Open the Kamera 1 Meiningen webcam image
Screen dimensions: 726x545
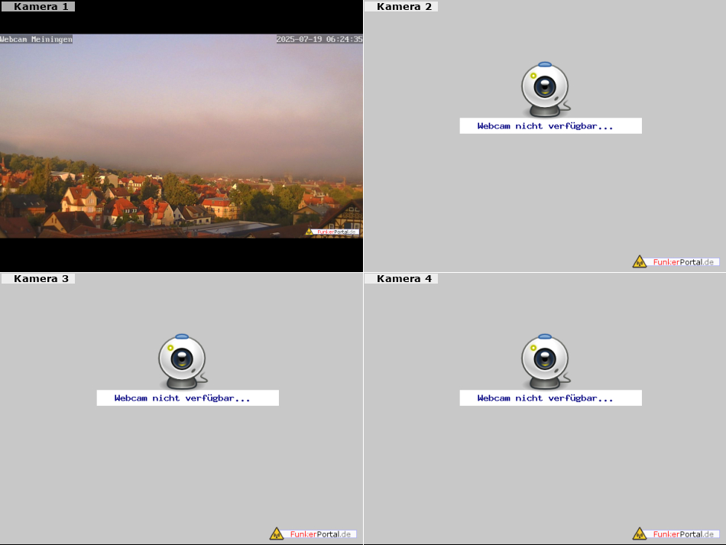[x=181, y=135]
